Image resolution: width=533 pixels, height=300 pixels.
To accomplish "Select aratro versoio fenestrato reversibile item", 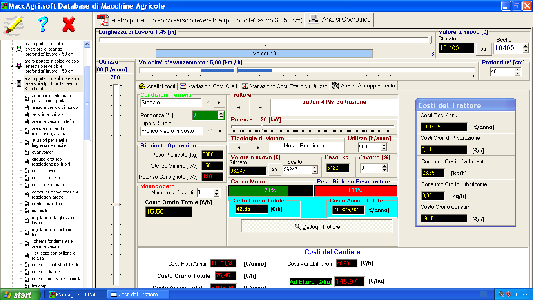I will pos(51,66).
